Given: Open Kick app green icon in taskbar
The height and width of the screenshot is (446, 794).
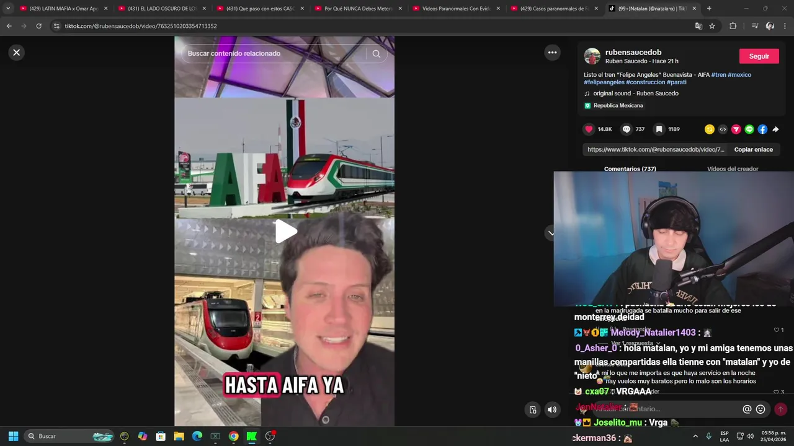Looking at the screenshot, I should tap(252, 436).
